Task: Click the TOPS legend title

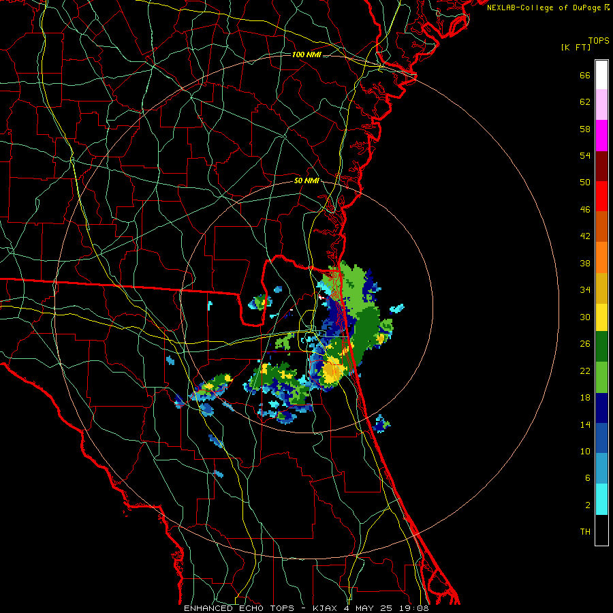Action: point(599,41)
